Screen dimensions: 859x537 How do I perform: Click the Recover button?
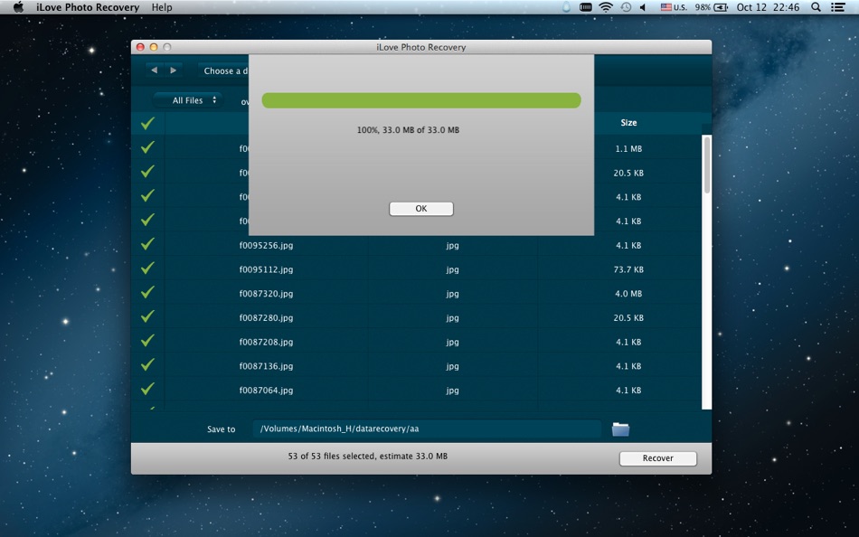coord(658,458)
